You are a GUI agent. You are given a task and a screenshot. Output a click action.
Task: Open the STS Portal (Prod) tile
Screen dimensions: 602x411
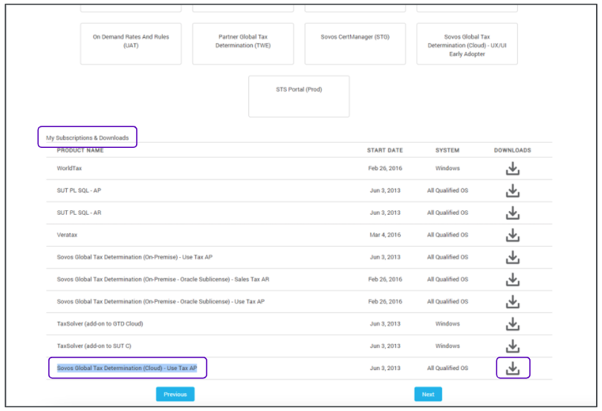click(299, 96)
